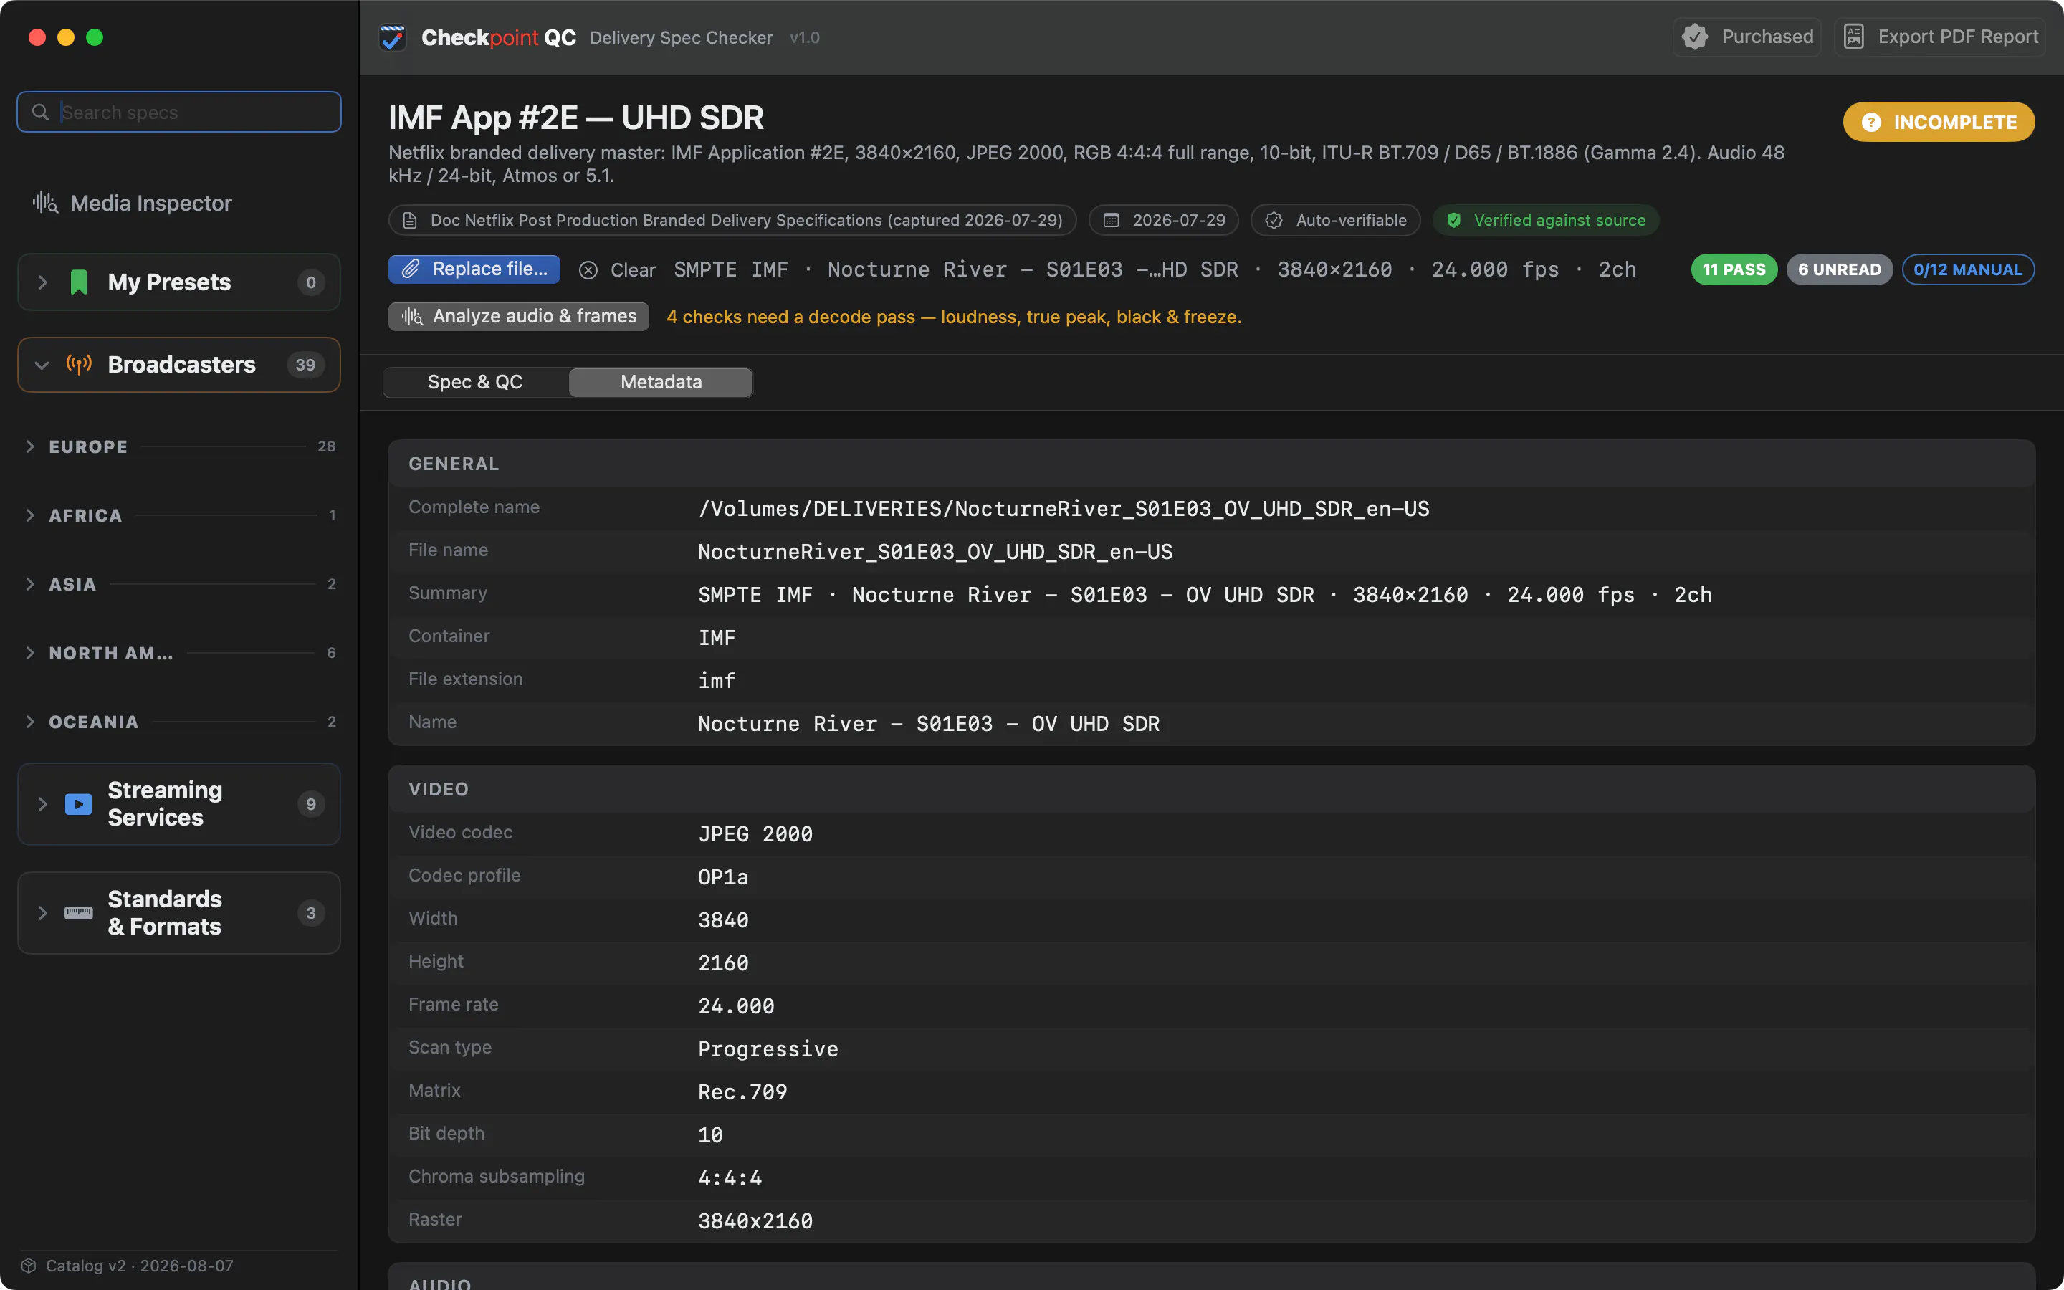Click the 6 UNREAD filter pill
This screenshot has height=1290, width=2064.
click(1840, 269)
